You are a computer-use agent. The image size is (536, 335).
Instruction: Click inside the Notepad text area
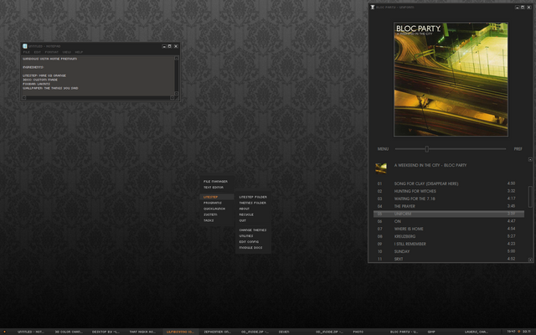(x=99, y=76)
